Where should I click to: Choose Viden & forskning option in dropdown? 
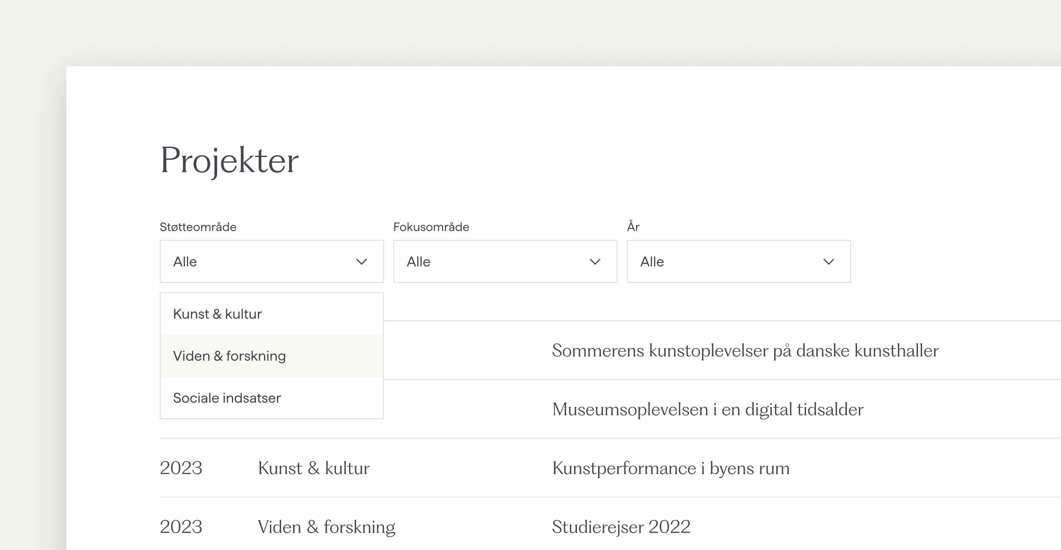pyautogui.click(x=229, y=356)
